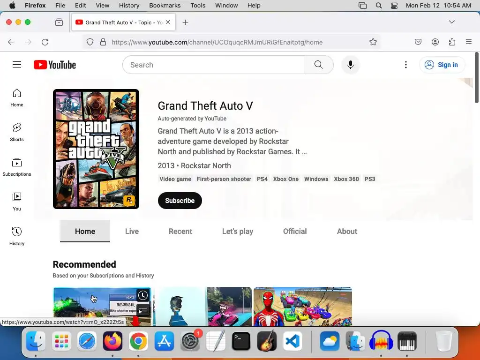Open the Bookmarks menu

pos(165,6)
